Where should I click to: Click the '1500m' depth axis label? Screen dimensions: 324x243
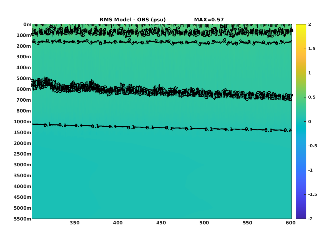(x=22, y=132)
